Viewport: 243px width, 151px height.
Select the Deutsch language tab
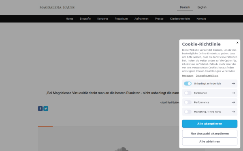185,7
